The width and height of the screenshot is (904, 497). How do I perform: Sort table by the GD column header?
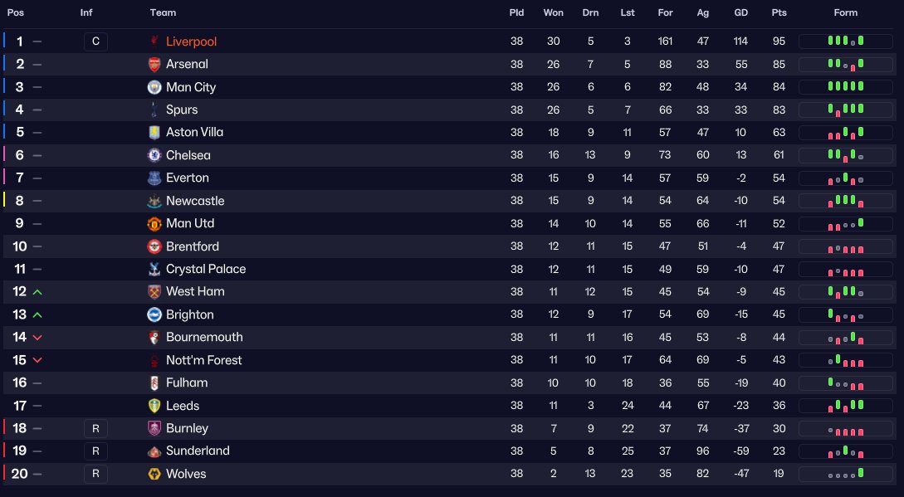(740, 12)
